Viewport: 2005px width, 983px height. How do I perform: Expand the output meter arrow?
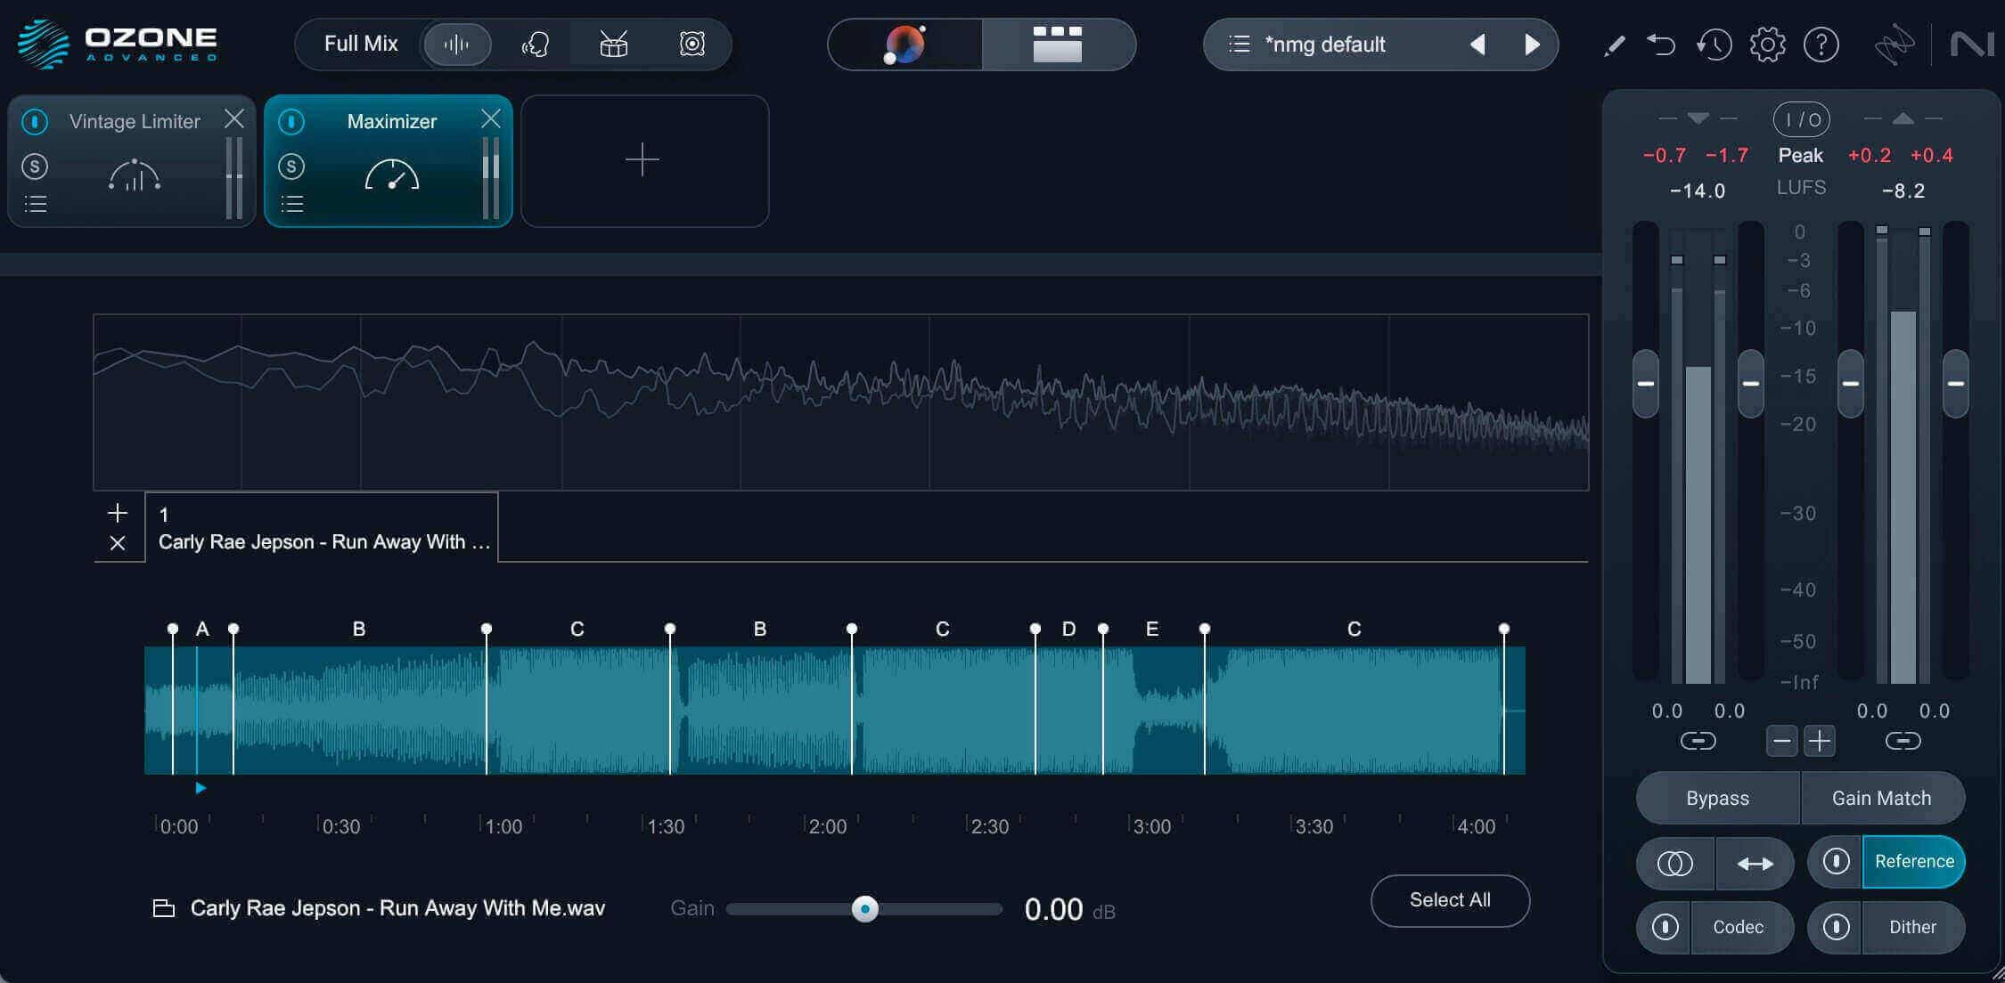pyautogui.click(x=1903, y=118)
